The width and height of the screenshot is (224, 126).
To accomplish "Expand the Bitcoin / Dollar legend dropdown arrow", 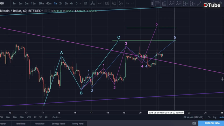I will 42,11.
